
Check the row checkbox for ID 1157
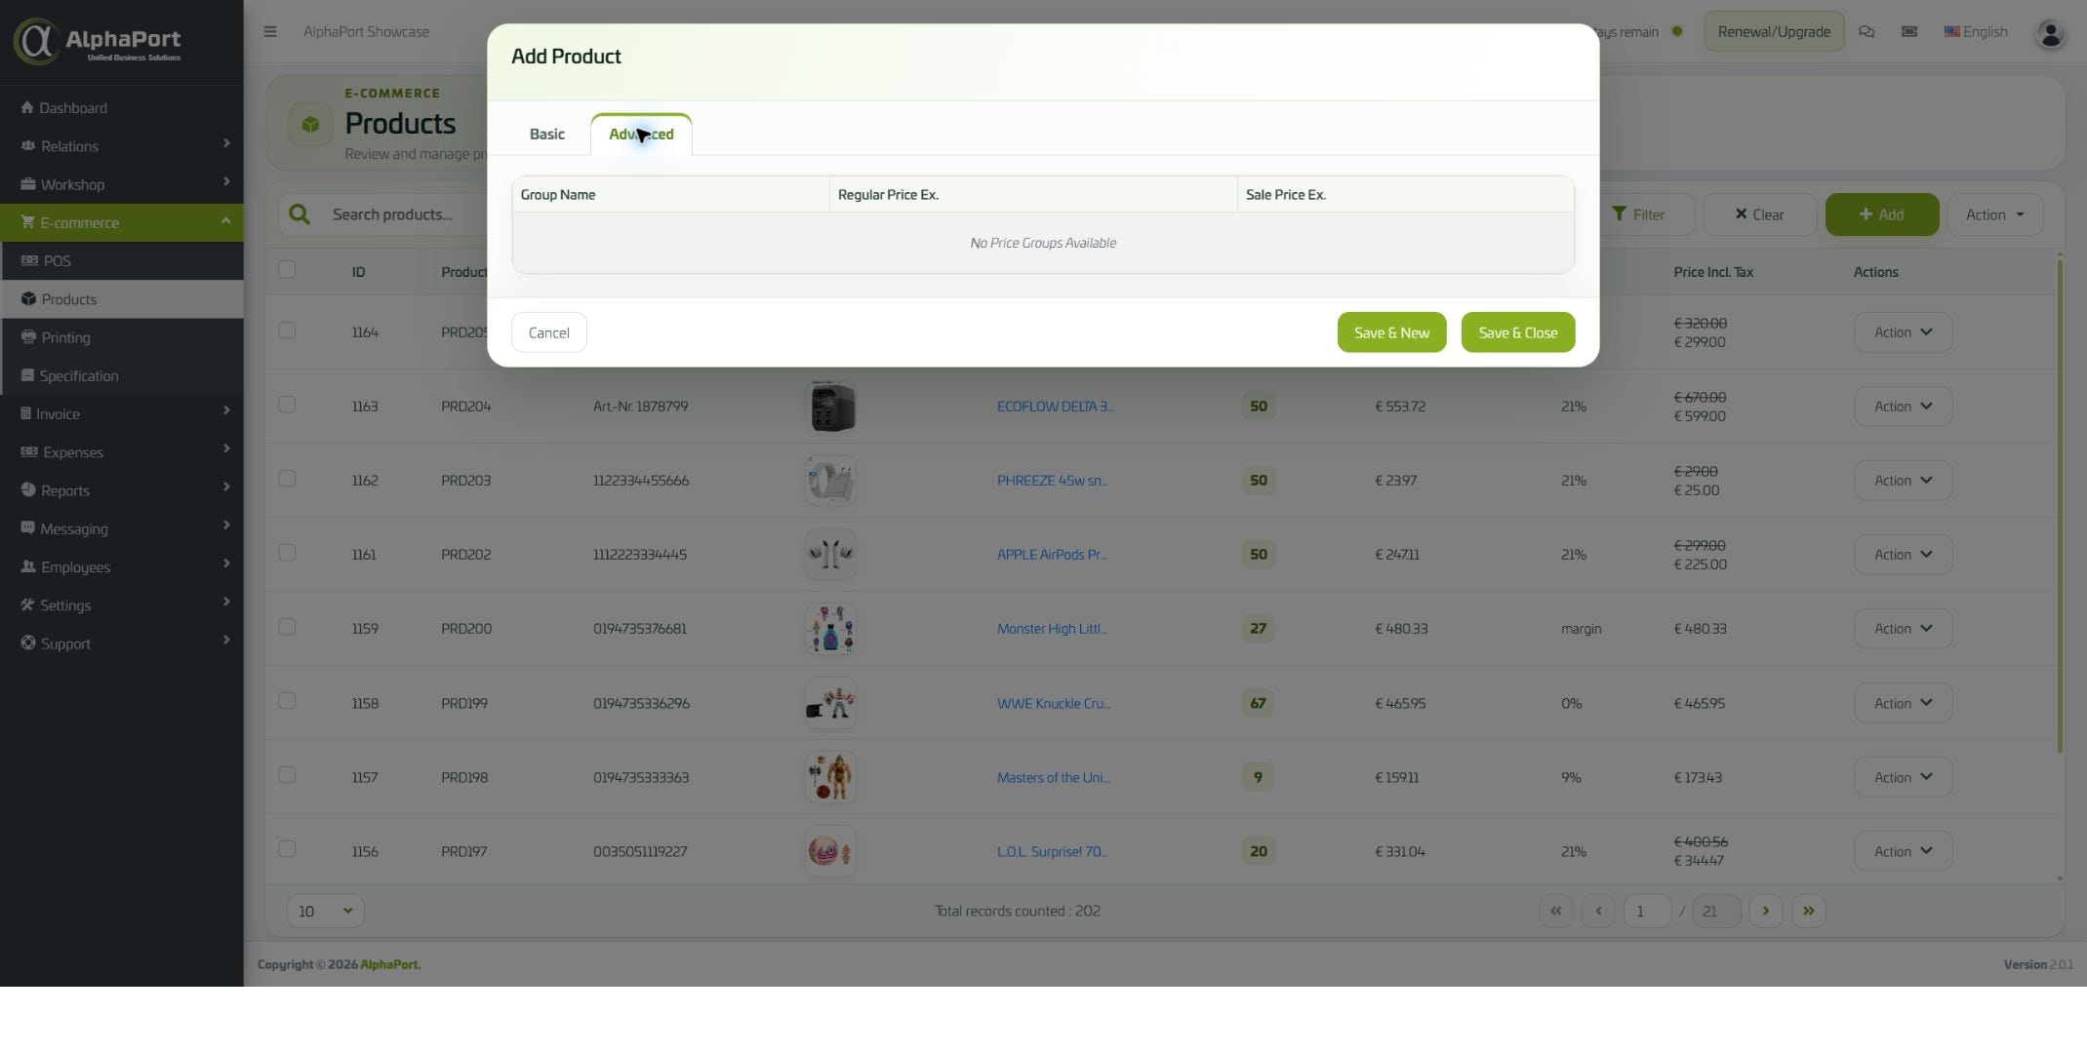pyautogui.click(x=287, y=774)
